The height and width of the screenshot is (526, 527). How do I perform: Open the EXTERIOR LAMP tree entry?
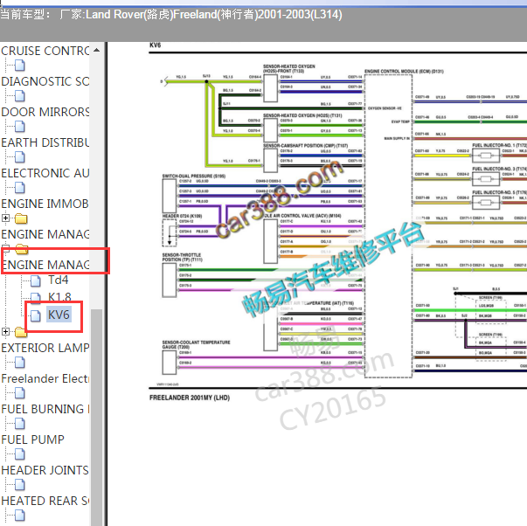coord(45,349)
